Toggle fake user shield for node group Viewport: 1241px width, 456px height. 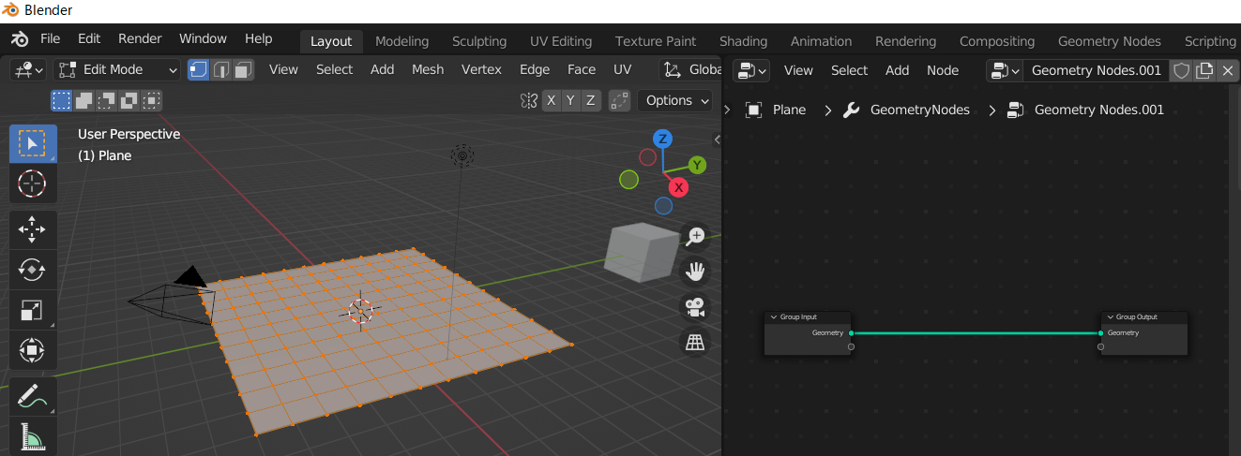point(1182,70)
